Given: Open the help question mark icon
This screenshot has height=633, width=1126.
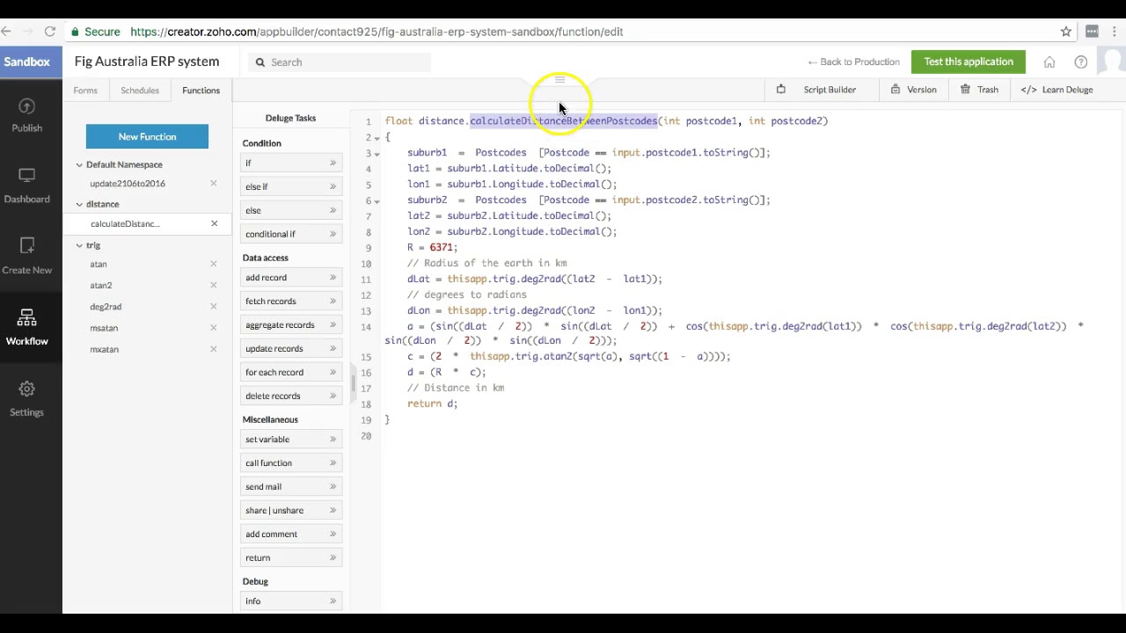Looking at the screenshot, I should pos(1080,62).
